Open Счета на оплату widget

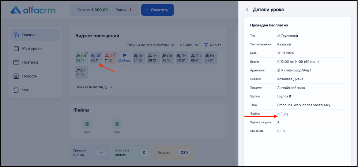tap(132, 153)
